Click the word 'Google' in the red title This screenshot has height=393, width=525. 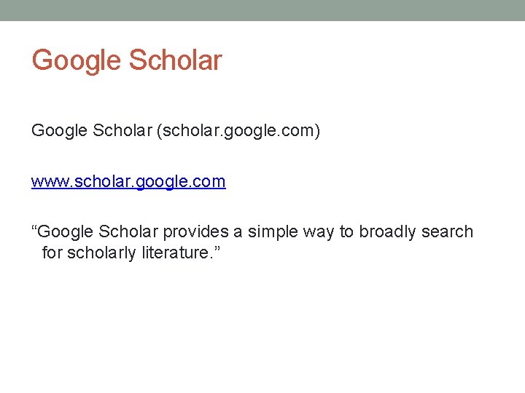coord(77,60)
